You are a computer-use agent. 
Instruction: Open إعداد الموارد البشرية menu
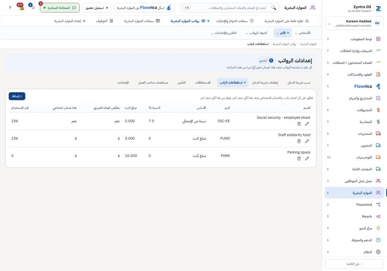click(70, 21)
